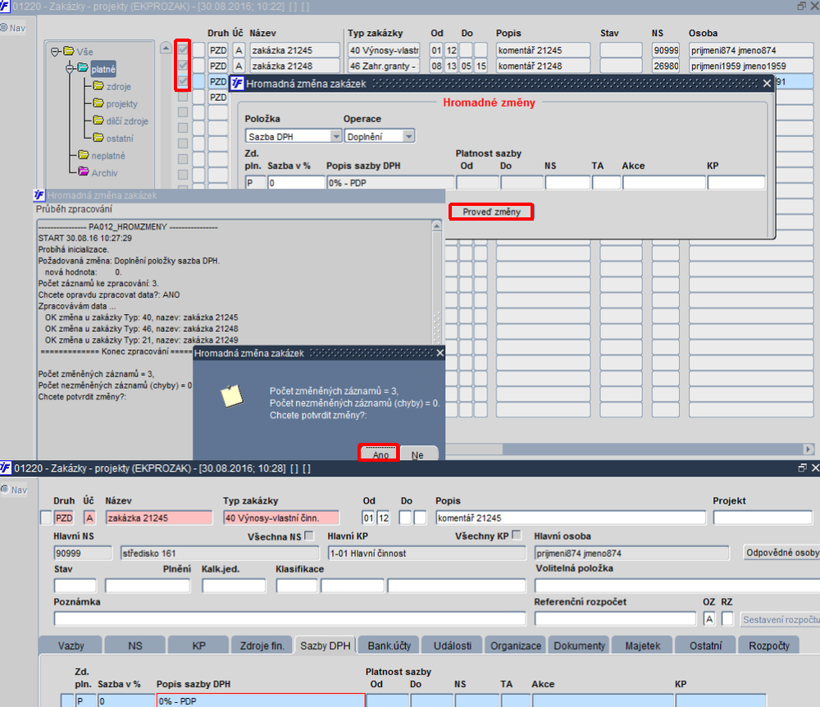Click the horizontal scrollbar right arrow

tap(808, 449)
